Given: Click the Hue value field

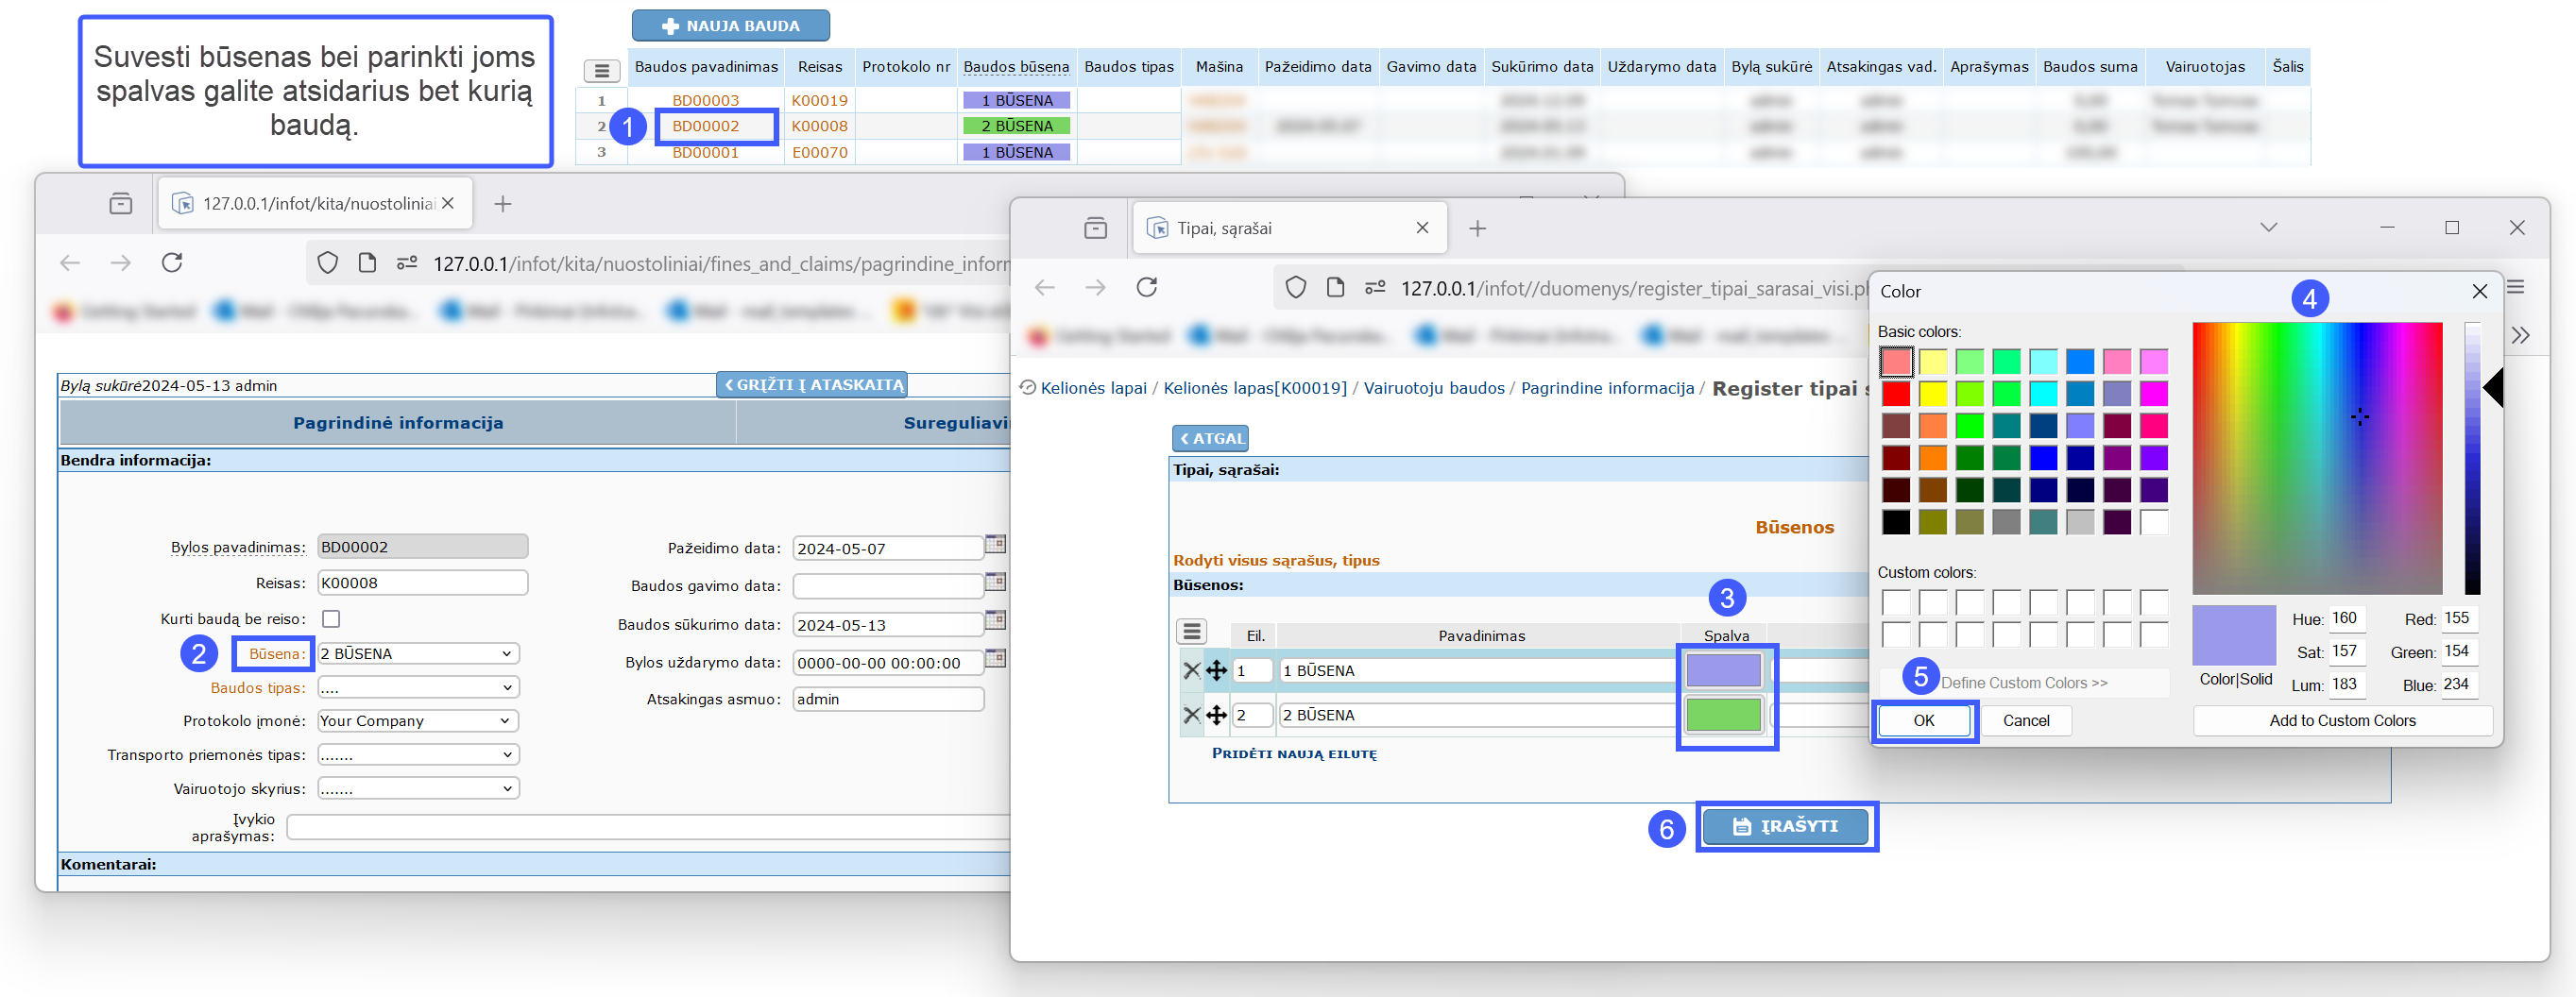Looking at the screenshot, I should [2347, 618].
